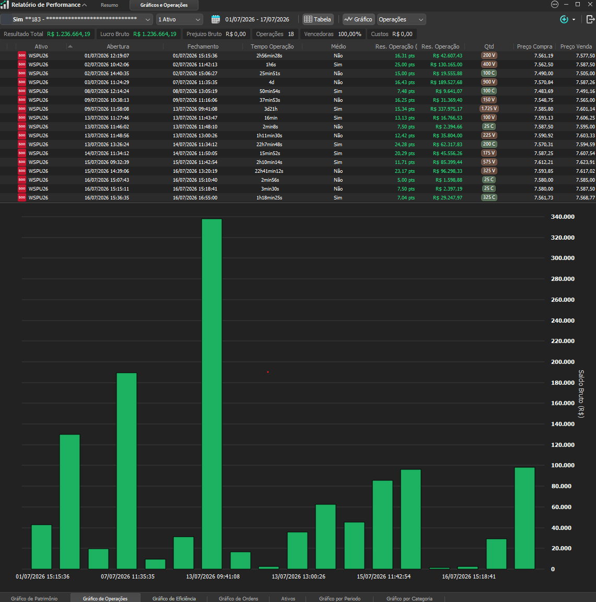
Task: Click the red WSPU26 asset icon in first row
Action: click(22, 55)
